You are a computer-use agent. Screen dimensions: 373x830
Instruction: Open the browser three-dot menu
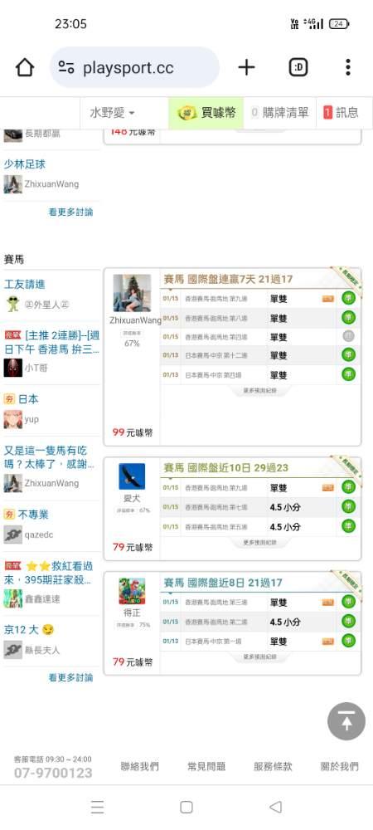[x=347, y=67]
